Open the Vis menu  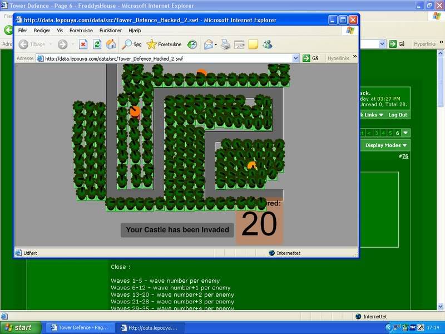60,31
